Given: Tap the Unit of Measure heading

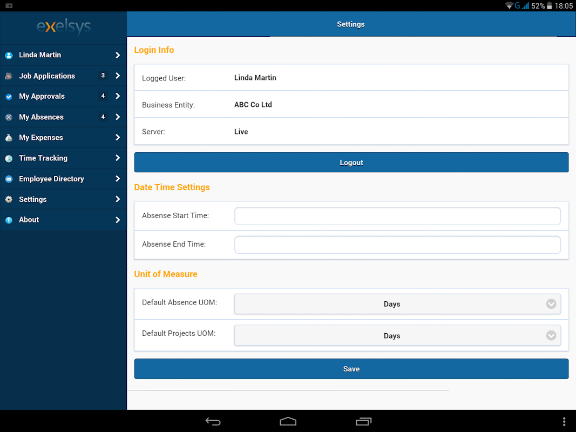Looking at the screenshot, I should point(166,274).
